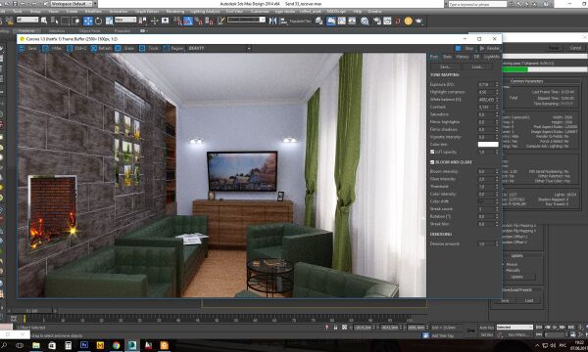Click the Use Pivot Point Center icon
588x352 pixels.
coord(142,21)
